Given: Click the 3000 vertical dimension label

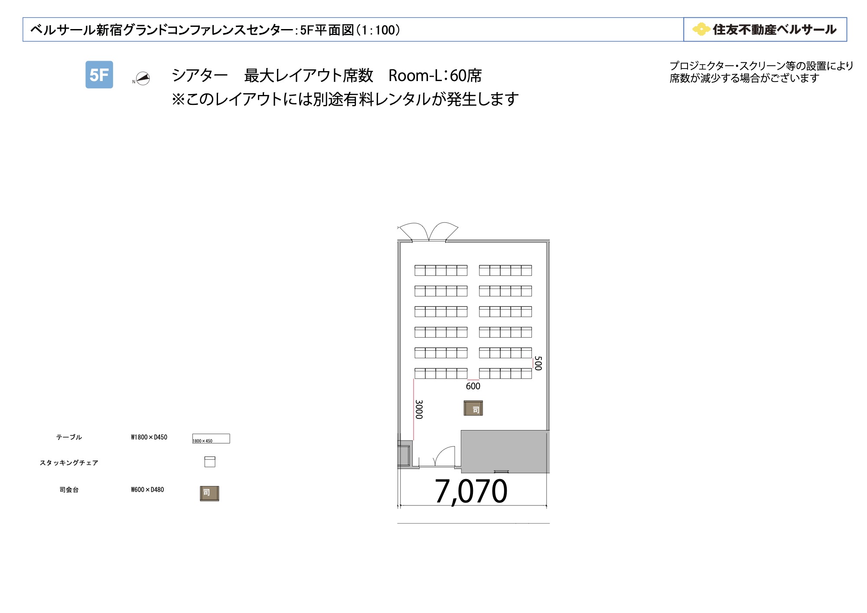Looking at the screenshot, I should [x=419, y=409].
